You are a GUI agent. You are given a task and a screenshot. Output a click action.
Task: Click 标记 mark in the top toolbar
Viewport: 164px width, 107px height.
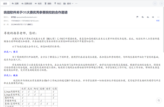58,4
